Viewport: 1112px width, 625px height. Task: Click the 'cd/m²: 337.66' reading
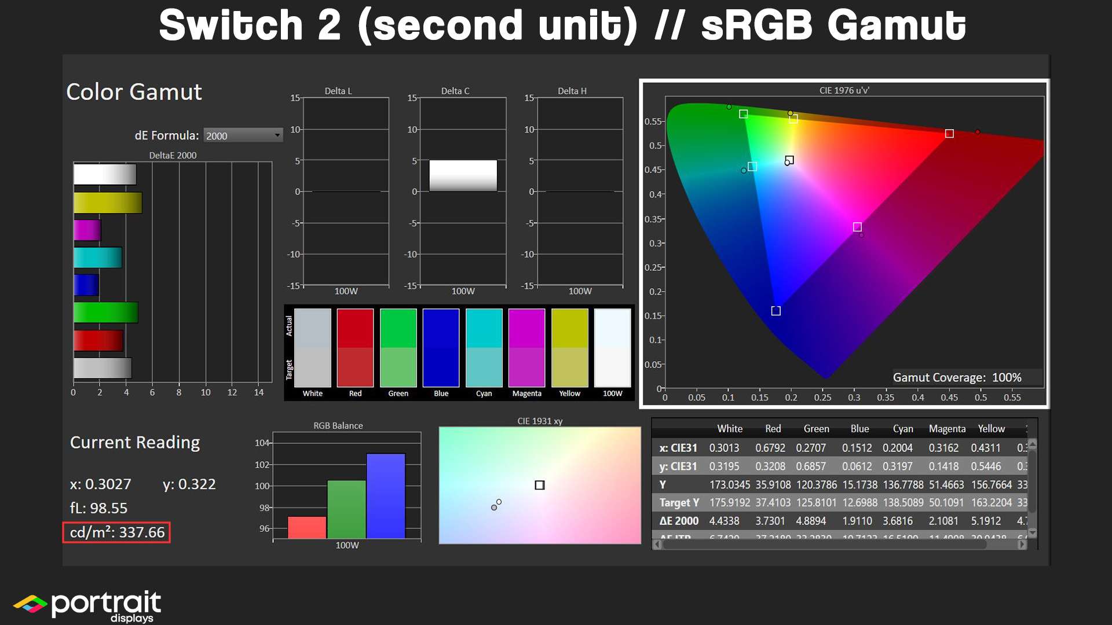click(117, 532)
